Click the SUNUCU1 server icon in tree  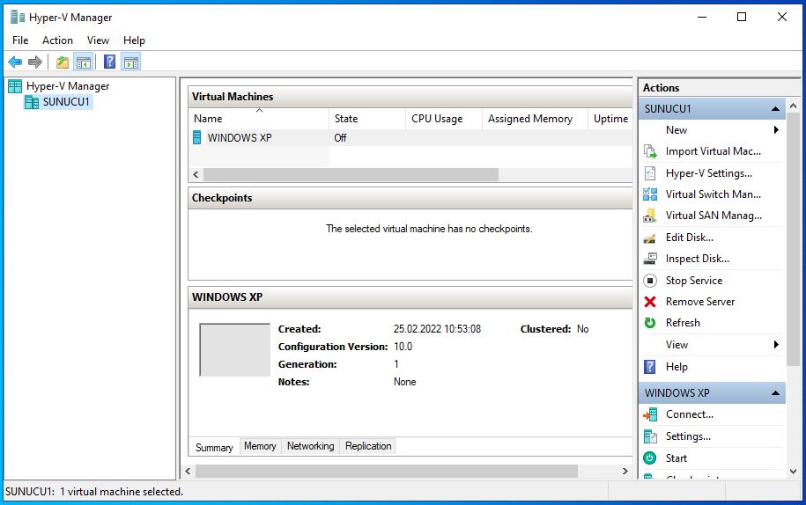click(x=32, y=102)
